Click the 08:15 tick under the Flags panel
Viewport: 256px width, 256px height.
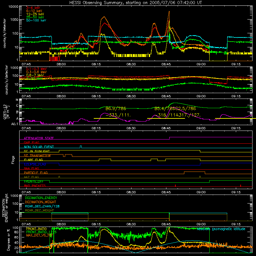click(x=96, y=192)
